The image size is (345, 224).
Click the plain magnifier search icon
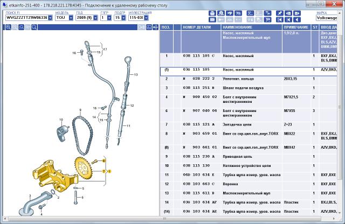[34, 27]
